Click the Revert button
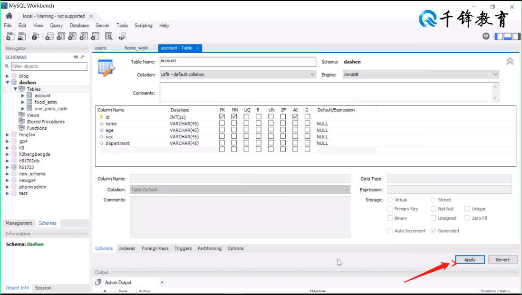This screenshot has width=522, height=295. tap(503, 260)
